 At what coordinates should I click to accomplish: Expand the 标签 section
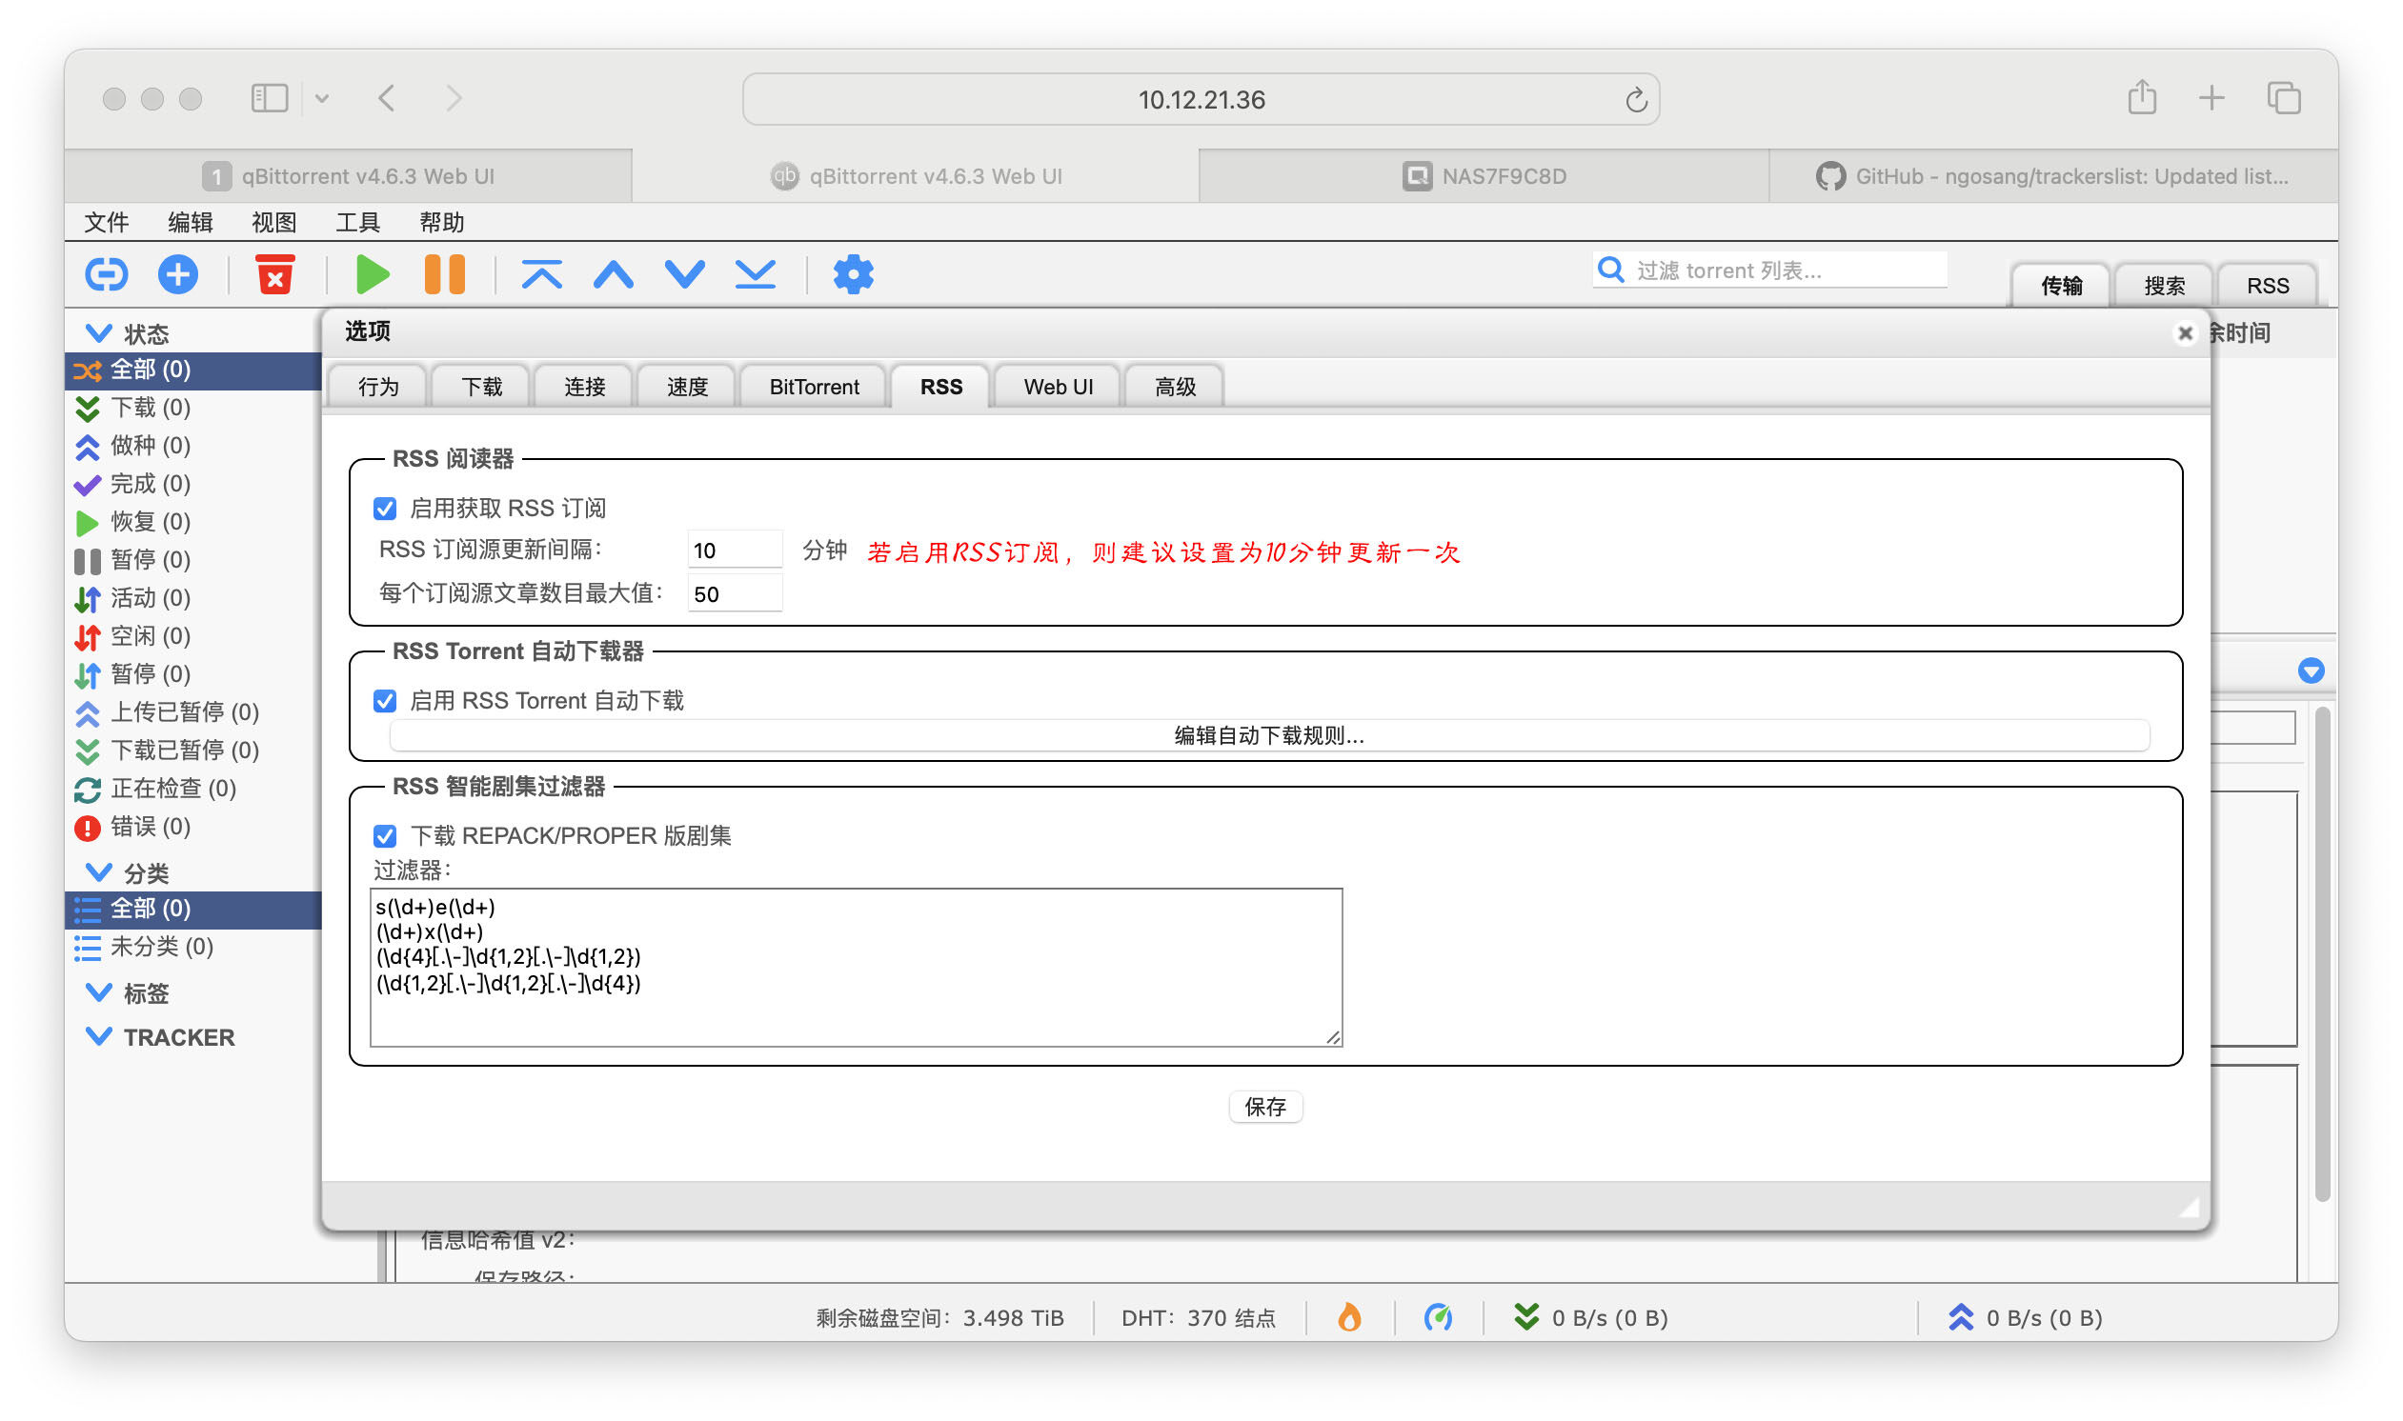coord(99,993)
